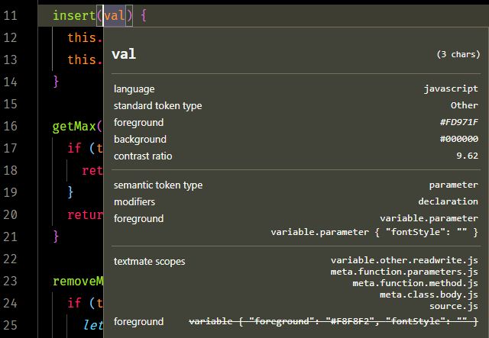Click the 'this.' text on line 12
The height and width of the screenshot is (338, 489).
(x=85, y=37)
